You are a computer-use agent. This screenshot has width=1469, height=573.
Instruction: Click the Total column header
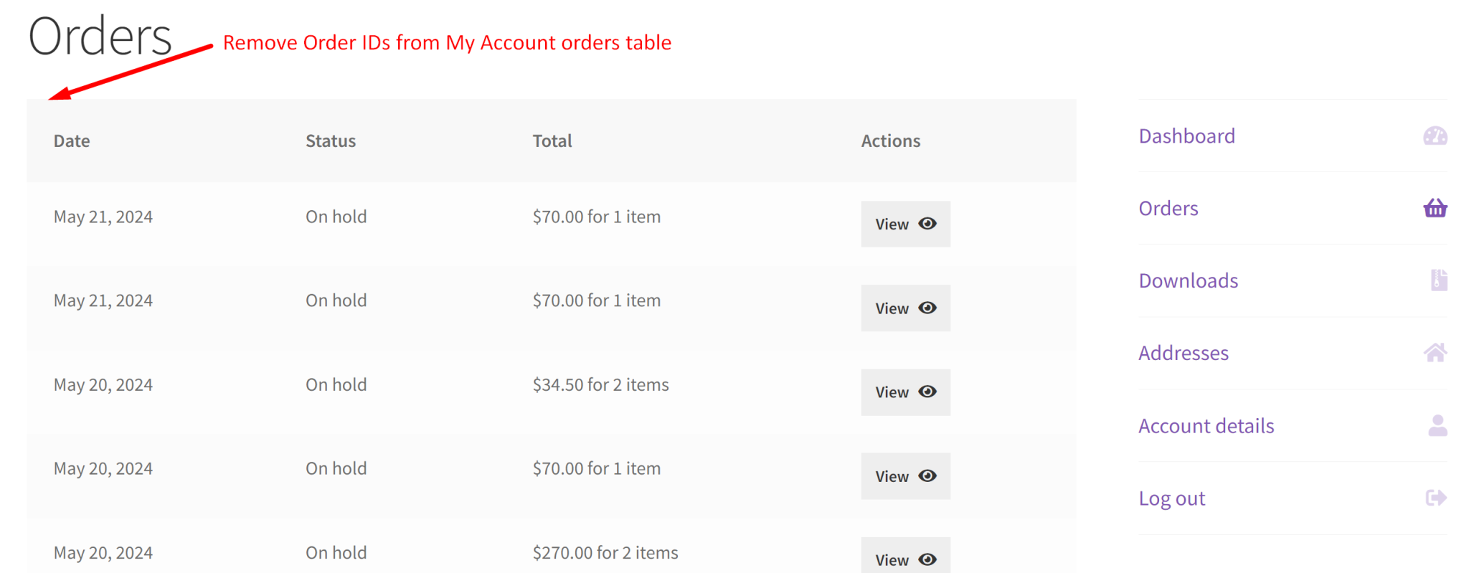click(x=552, y=141)
